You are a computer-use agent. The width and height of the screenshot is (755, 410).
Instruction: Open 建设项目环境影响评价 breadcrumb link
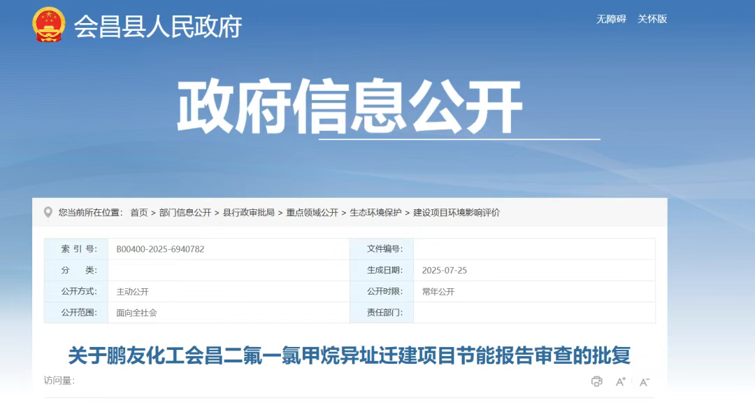pos(456,213)
